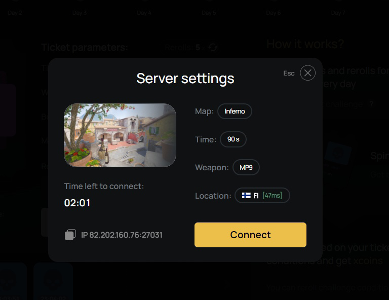Click the Day 2 tab in background
Image resolution: width=389 pixels, height=300 pixels.
coord(15,13)
